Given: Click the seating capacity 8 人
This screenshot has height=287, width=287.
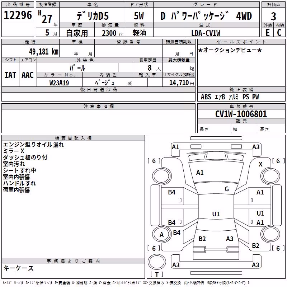Looking at the screenshot, I should point(154,68).
